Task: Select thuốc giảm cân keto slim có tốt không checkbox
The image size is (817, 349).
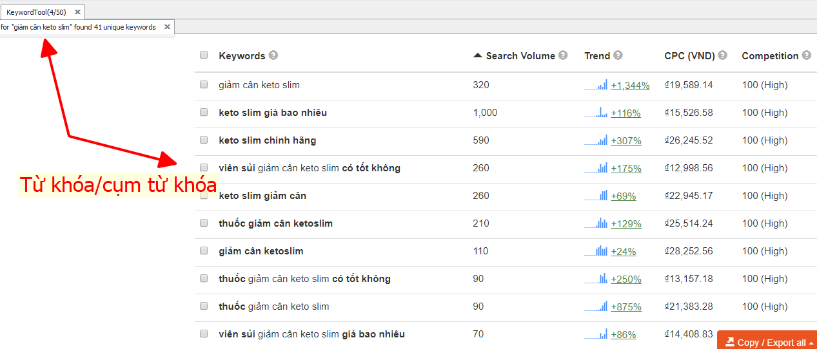Action: 204,278
